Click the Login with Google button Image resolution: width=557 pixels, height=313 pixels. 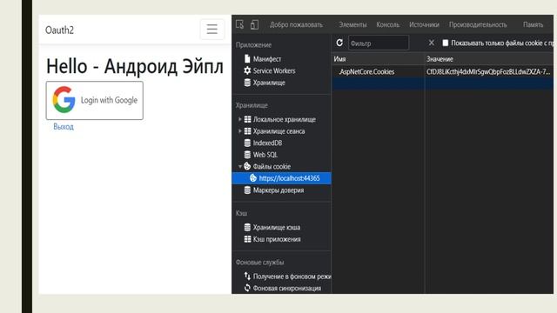coord(95,101)
